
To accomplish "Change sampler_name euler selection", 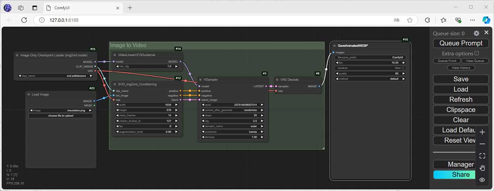I will click(x=232, y=126).
